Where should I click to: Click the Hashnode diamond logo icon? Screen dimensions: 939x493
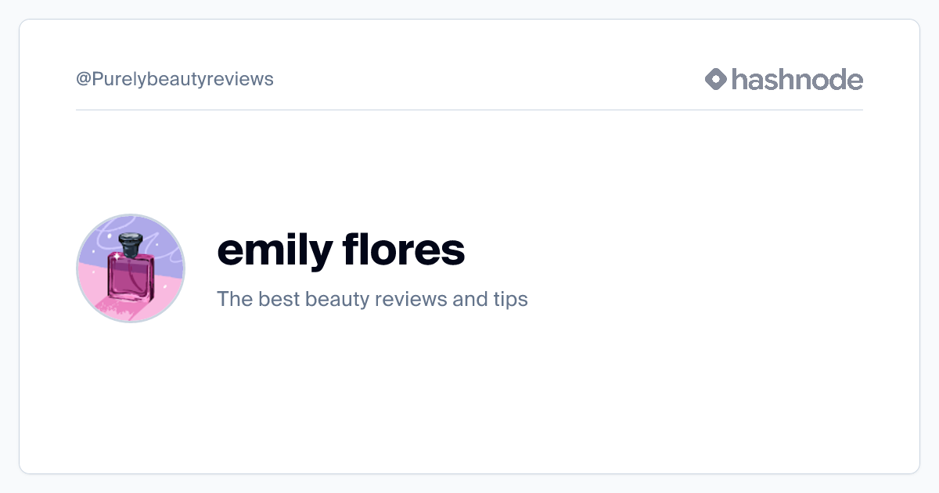[716, 79]
